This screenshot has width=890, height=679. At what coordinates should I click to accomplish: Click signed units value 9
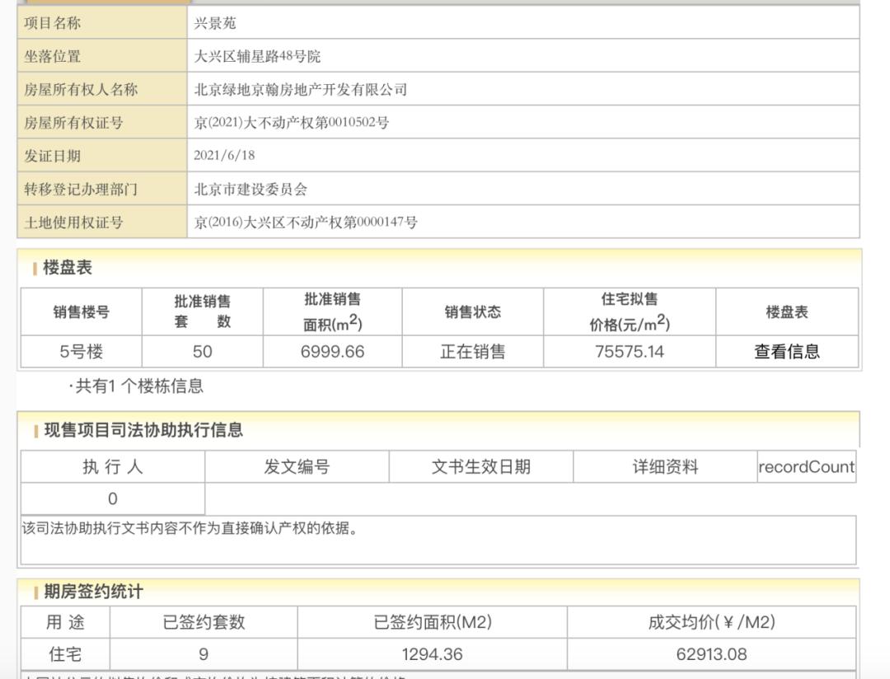(204, 654)
